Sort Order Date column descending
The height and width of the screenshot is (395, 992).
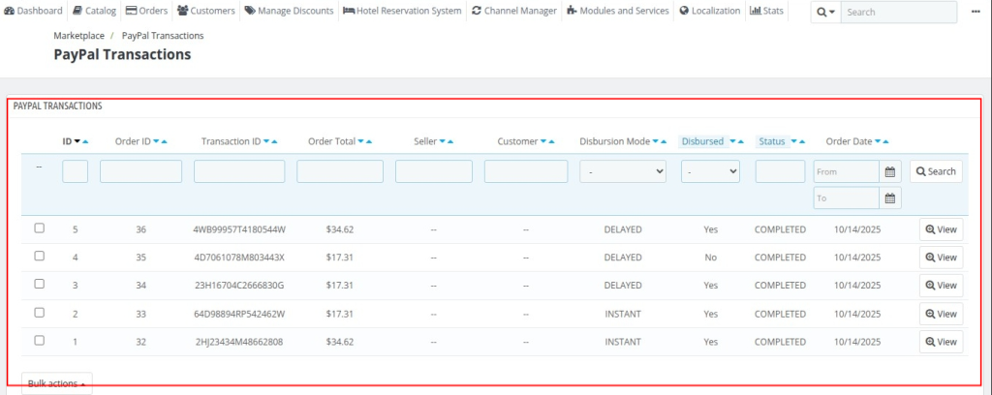point(878,141)
